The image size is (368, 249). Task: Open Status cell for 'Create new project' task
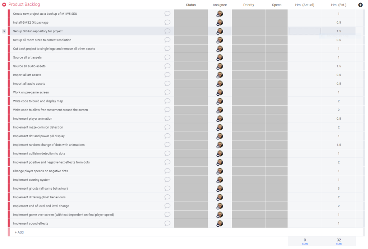pos(191,14)
